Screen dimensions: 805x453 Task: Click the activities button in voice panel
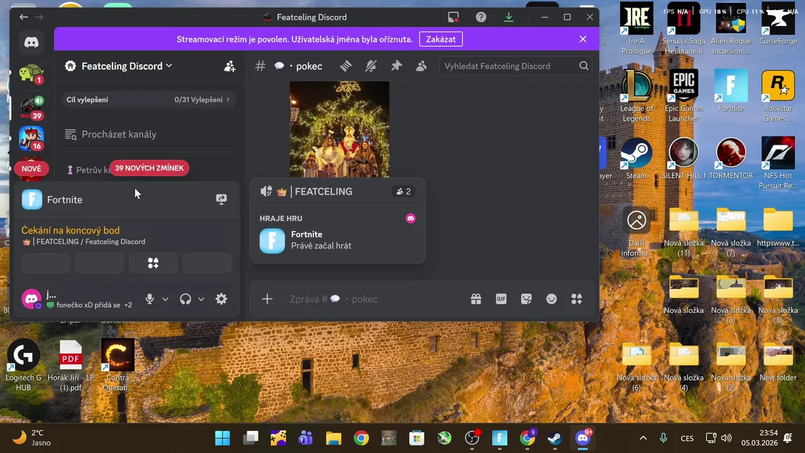pos(153,263)
